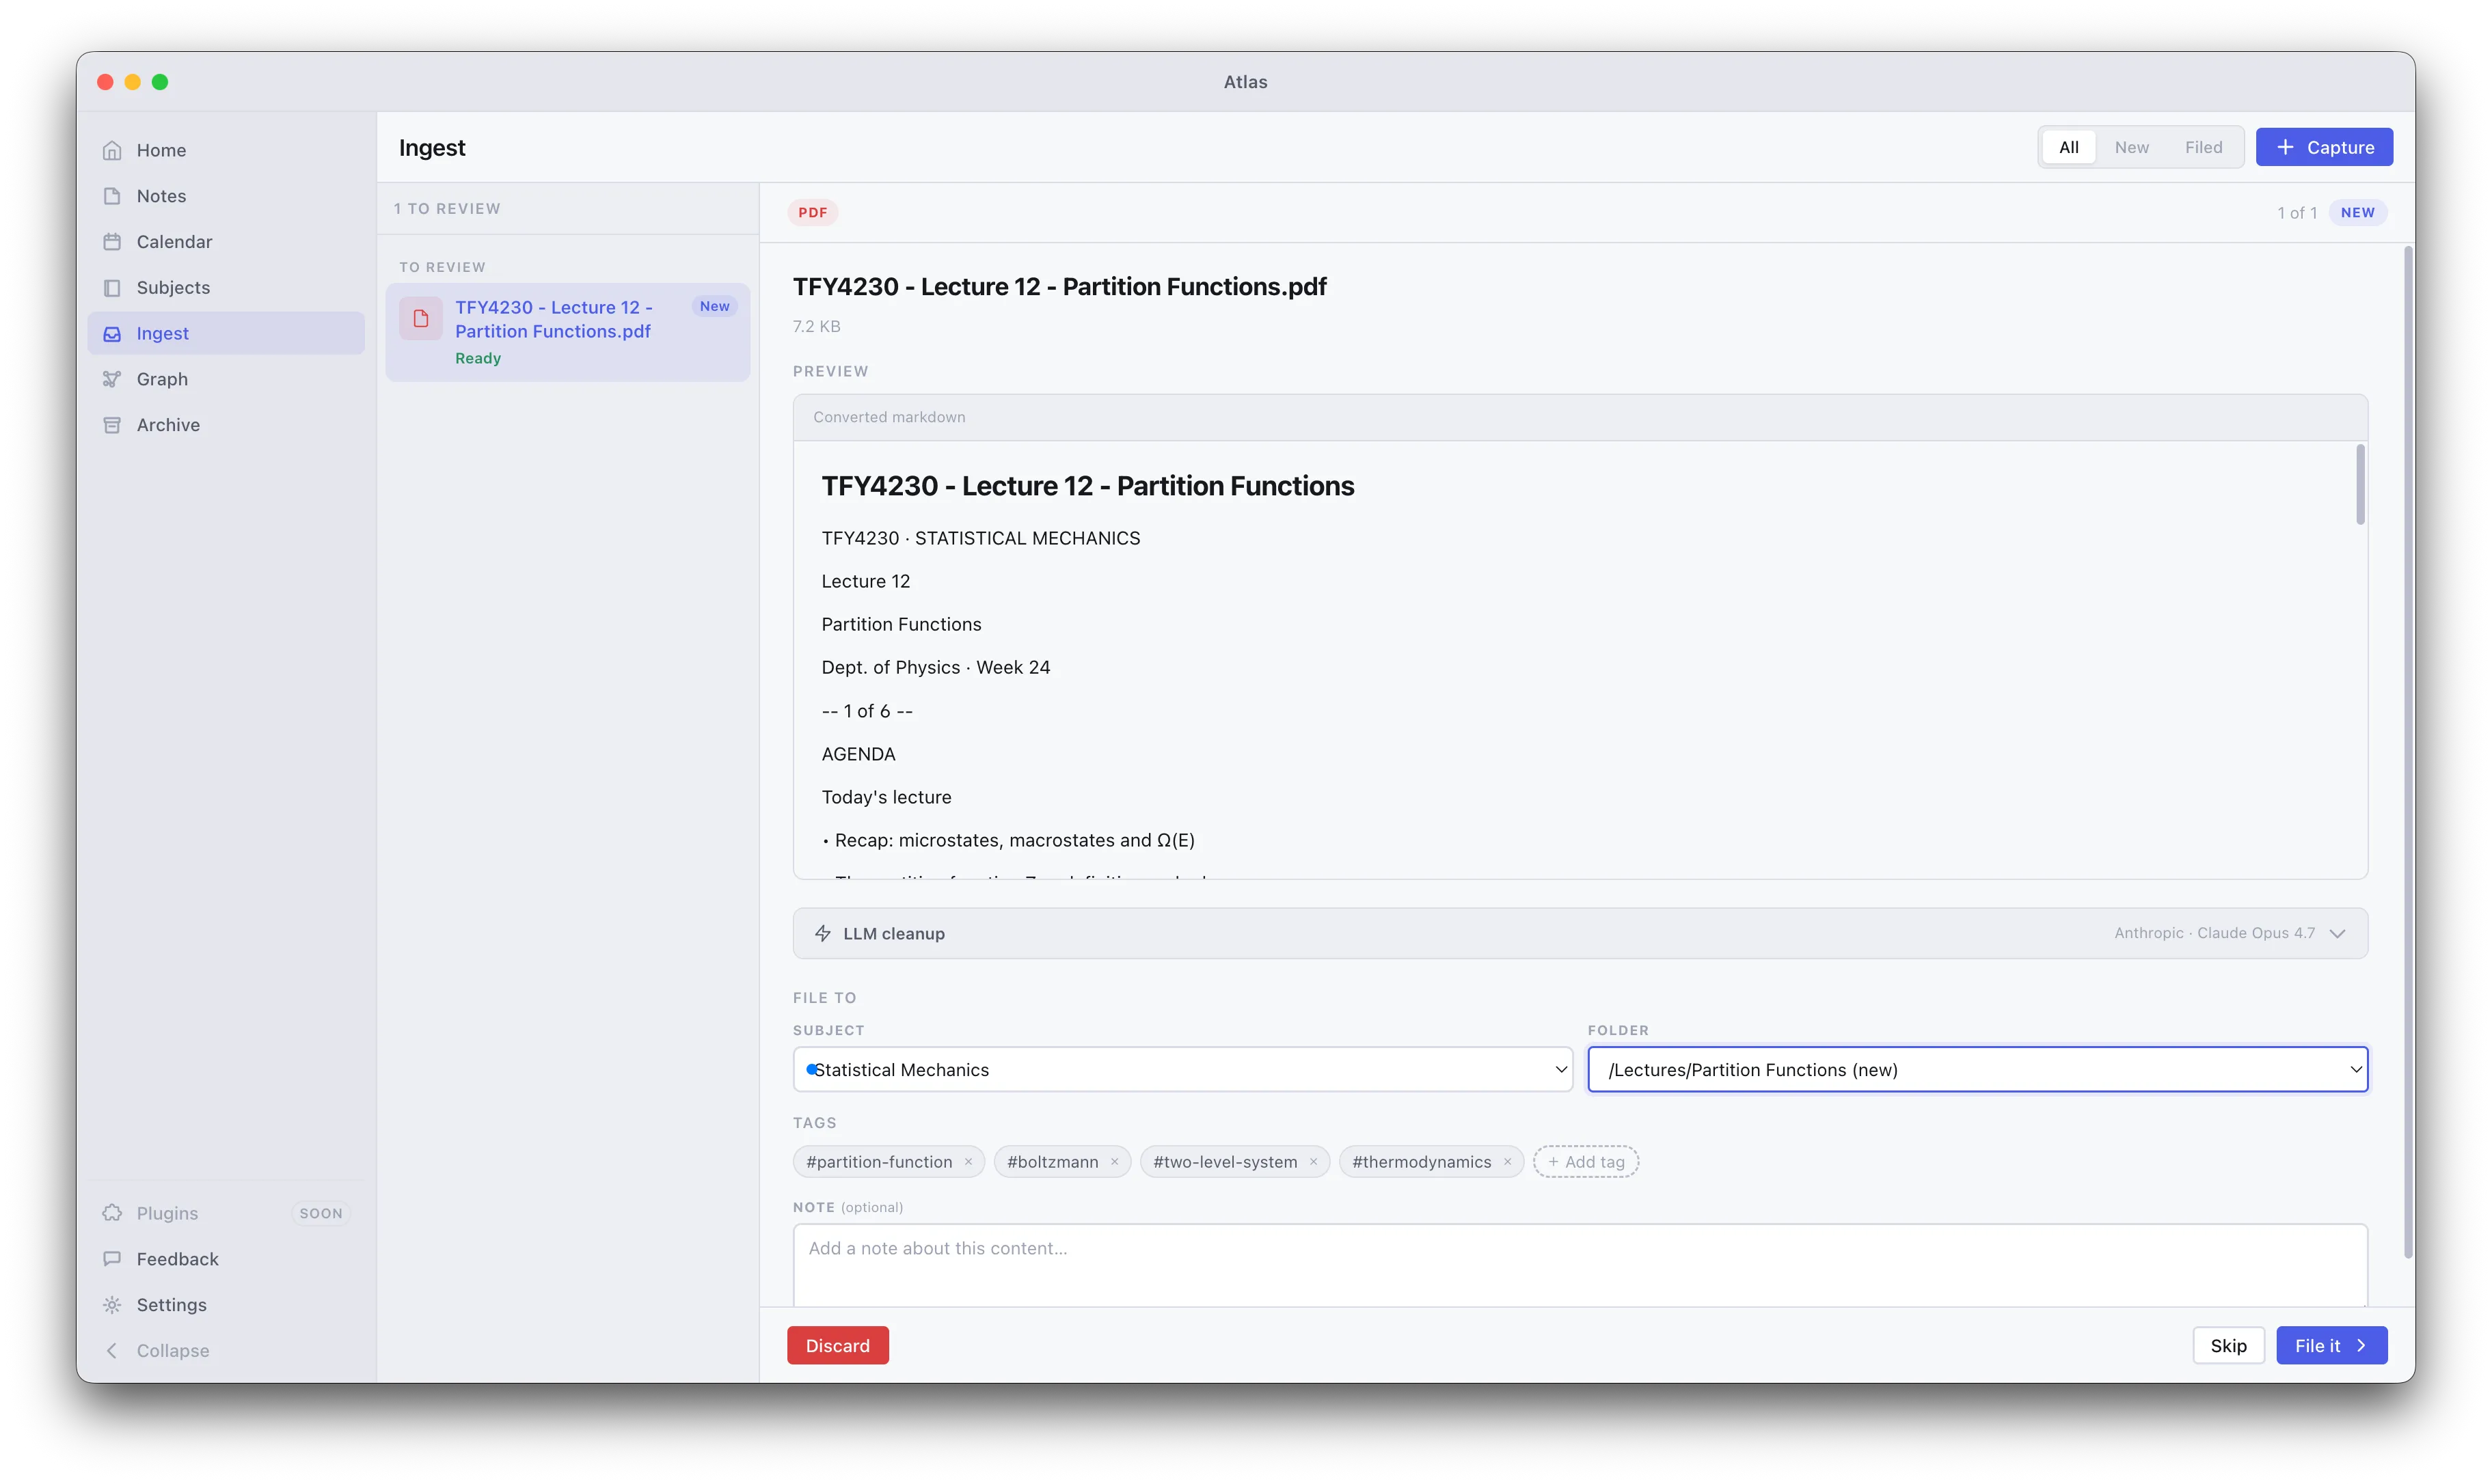2492x1484 pixels.
Task: Select the Ingest inbox icon
Action: 112,334
